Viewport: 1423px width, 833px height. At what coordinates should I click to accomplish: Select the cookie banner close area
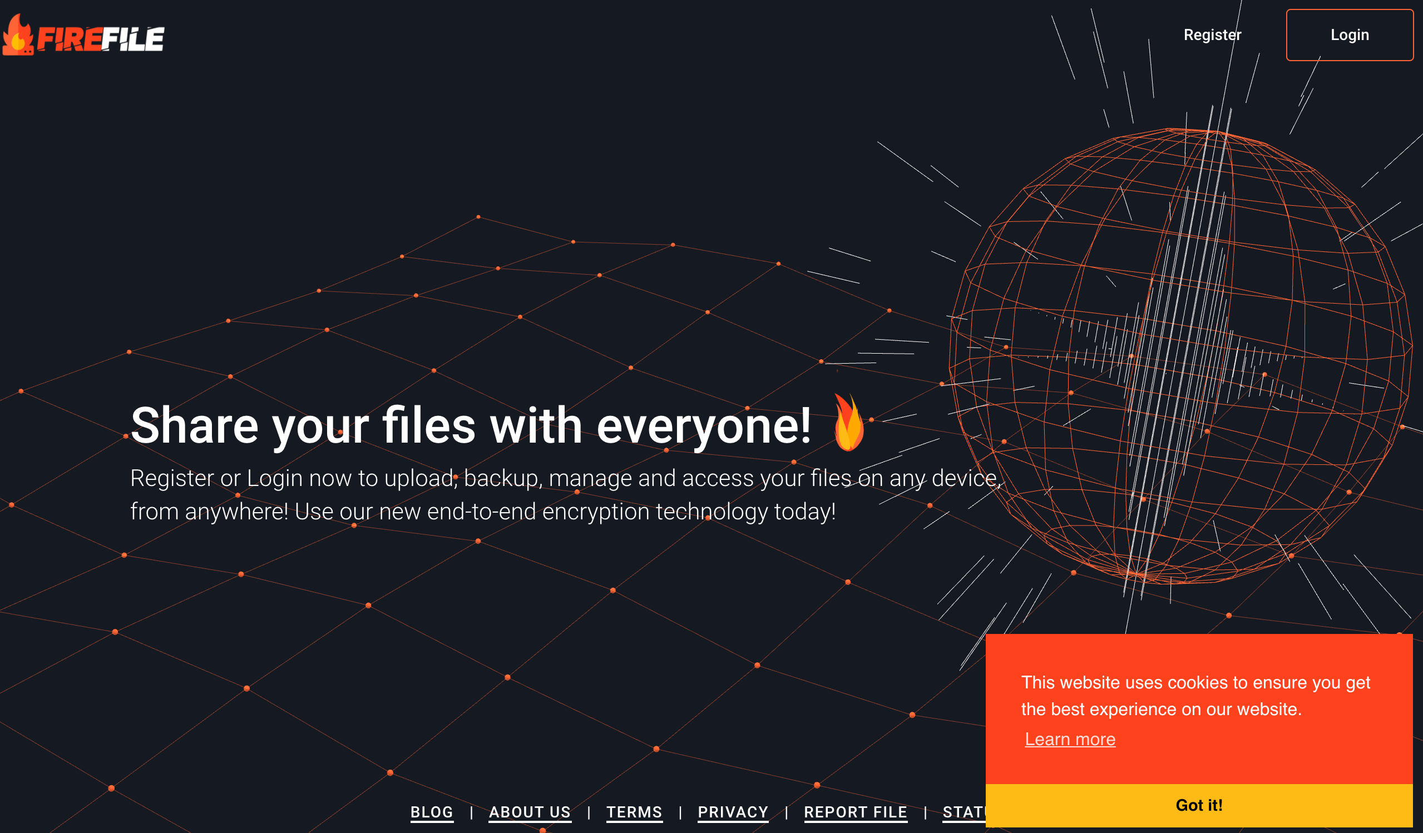(x=1200, y=804)
